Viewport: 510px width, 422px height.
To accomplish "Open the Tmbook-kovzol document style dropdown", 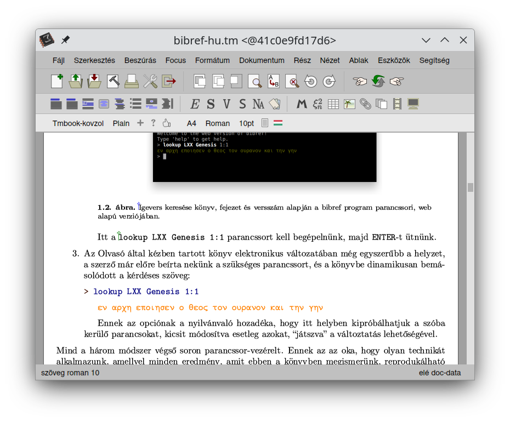I will pyautogui.click(x=78, y=123).
